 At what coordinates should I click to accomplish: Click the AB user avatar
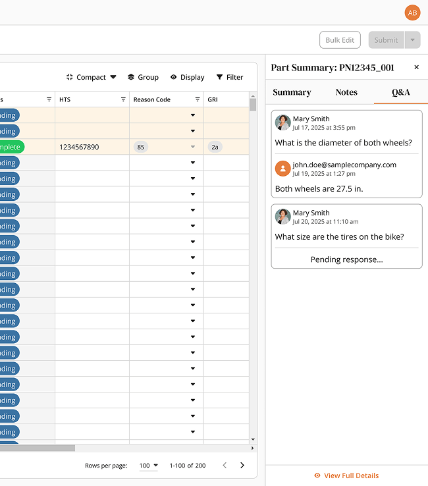coord(412,13)
